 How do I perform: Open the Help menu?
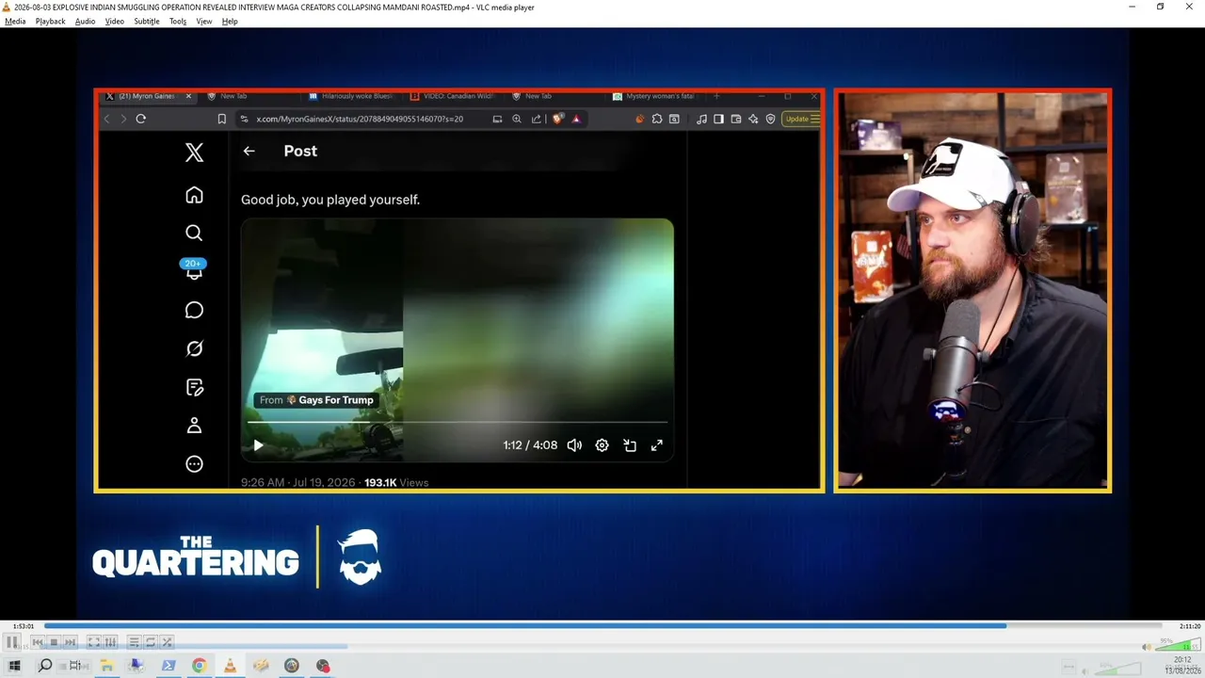230,22
